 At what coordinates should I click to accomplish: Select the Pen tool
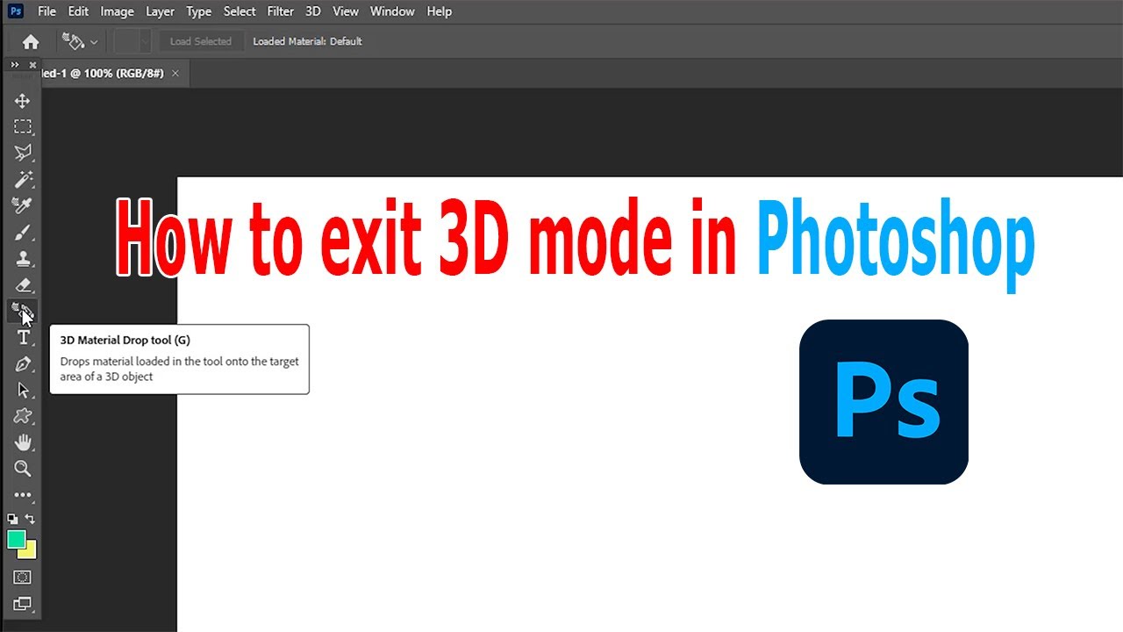(23, 364)
